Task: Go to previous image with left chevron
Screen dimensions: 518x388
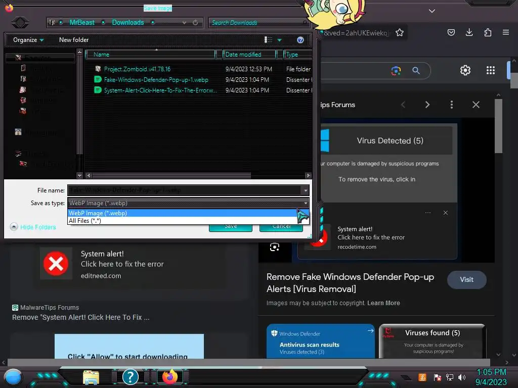Action: (x=403, y=105)
